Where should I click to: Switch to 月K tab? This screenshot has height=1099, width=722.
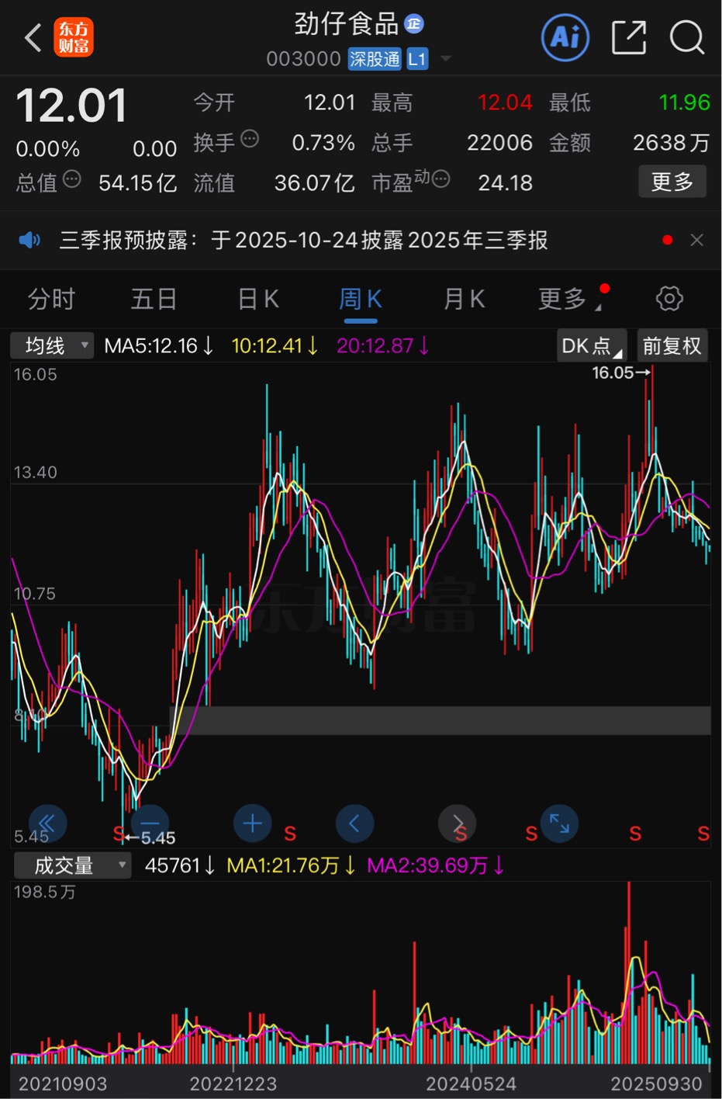[x=464, y=299]
